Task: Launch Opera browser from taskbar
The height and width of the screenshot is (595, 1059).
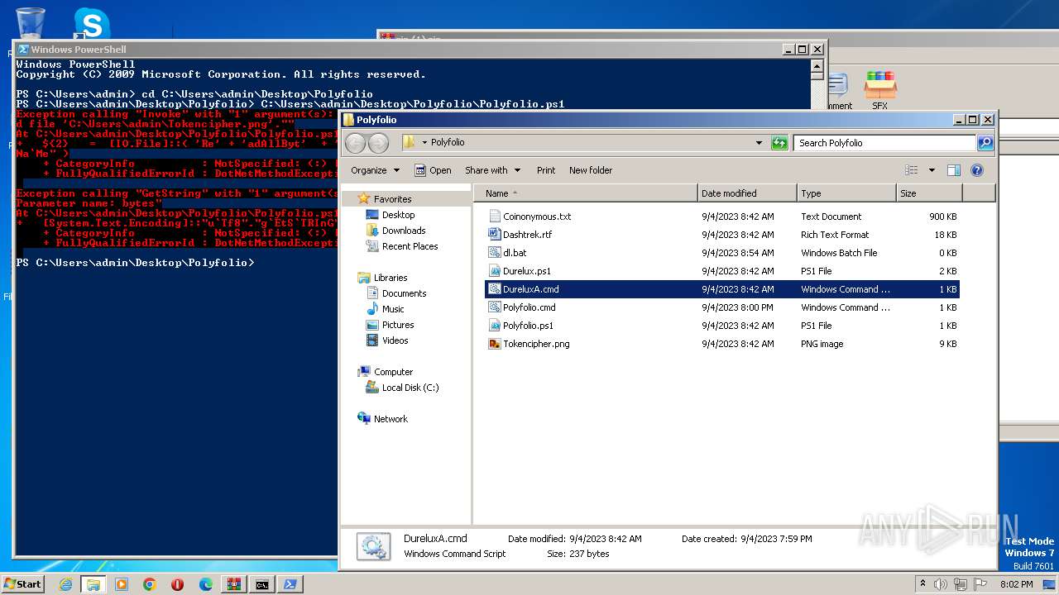Action: tap(178, 584)
